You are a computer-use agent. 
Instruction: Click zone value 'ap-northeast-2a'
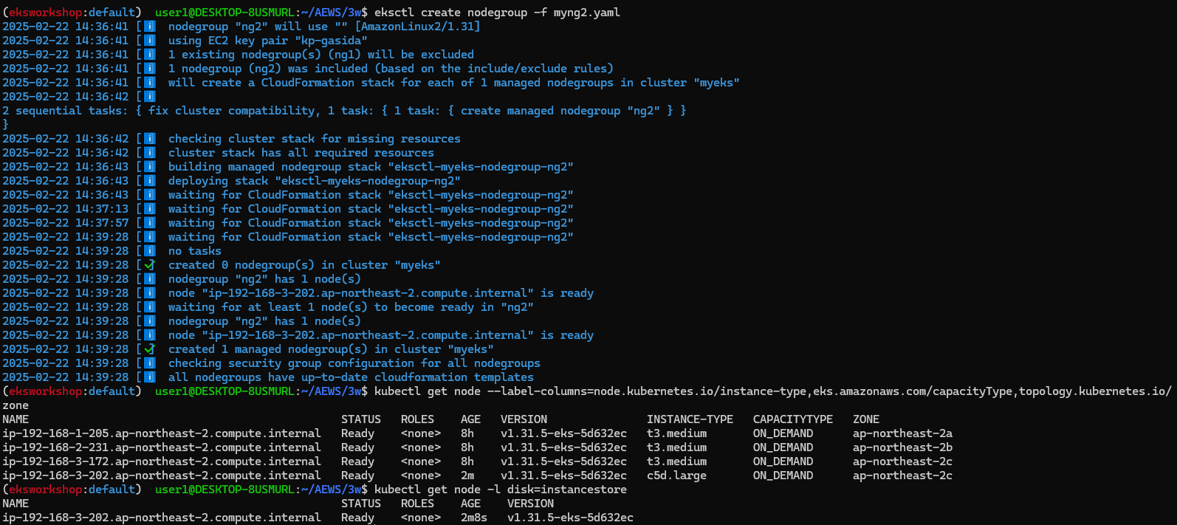coord(902,433)
